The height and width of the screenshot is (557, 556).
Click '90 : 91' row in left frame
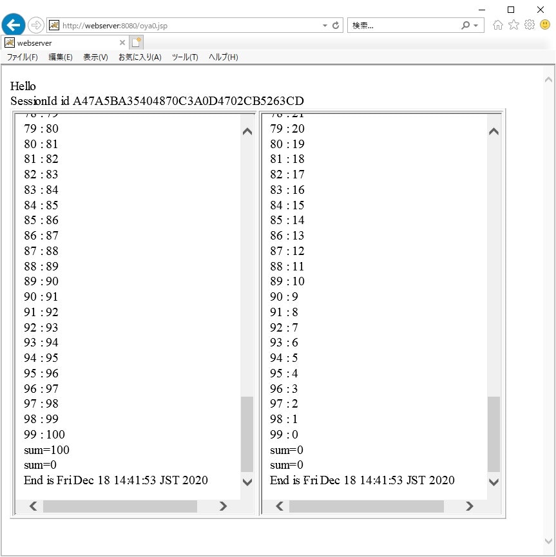[41, 297]
